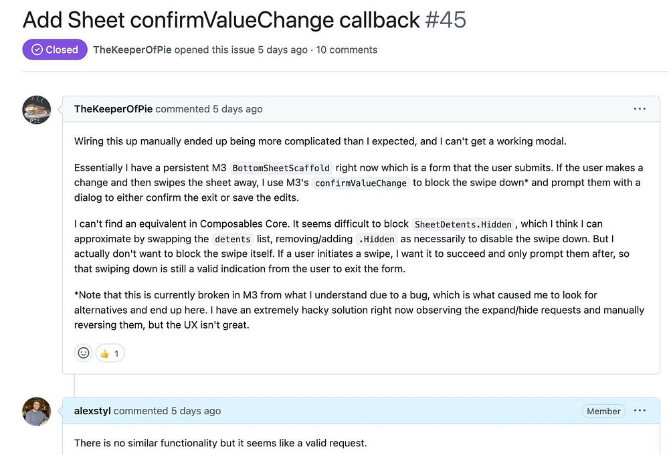Click the SheetDetents.Hidden code snippet
The height and width of the screenshot is (455, 669).
click(463, 224)
